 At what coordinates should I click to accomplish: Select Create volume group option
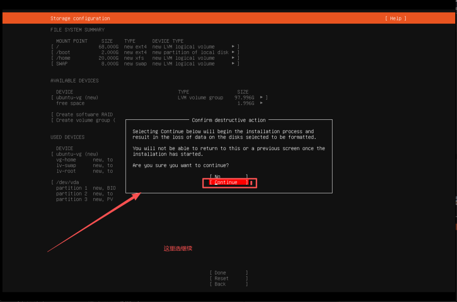[x=83, y=120]
